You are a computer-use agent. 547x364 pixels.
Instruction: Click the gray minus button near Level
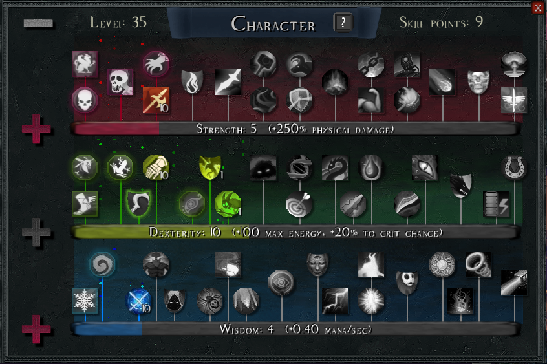click(x=38, y=23)
